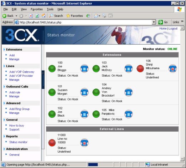This screenshot has height=168, width=186.
Task: Click the green status light for extension 103
Action: [x=96, y=68]
